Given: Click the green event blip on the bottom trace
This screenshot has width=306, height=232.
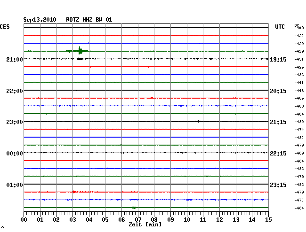Looking at the screenshot, I should pos(134,208).
